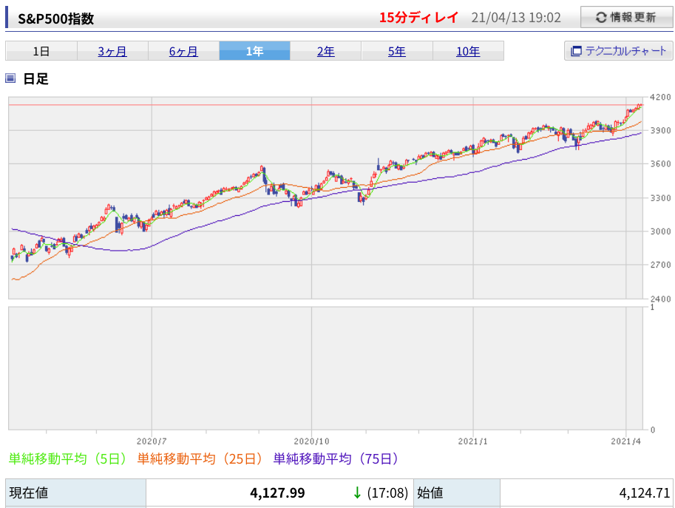Click the 21/04/13 19:02 timestamp
The width and height of the screenshot is (675, 508).
coord(516,18)
